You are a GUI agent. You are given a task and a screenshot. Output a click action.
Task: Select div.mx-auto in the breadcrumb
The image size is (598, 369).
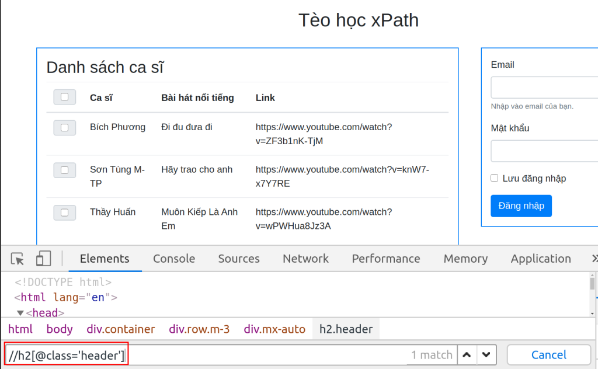pos(274,329)
